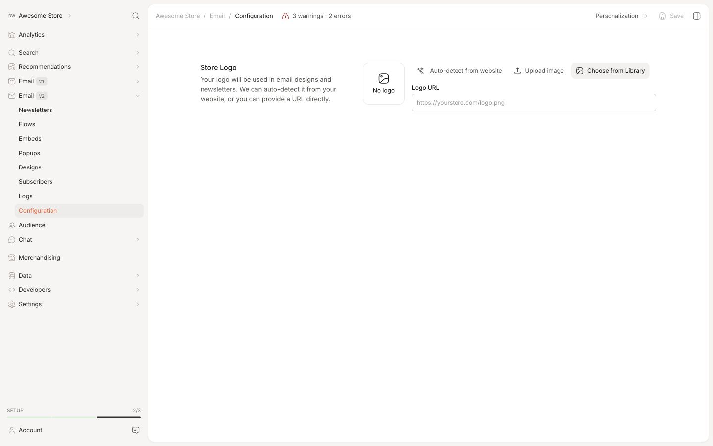Expand the Chat section chevron
The height and width of the screenshot is (446, 713).
pos(138,240)
